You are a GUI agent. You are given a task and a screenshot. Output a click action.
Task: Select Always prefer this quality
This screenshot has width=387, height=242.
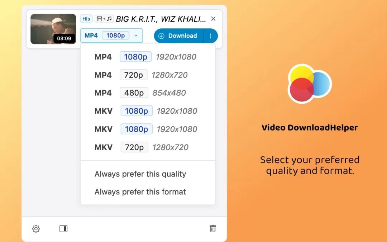(140, 174)
